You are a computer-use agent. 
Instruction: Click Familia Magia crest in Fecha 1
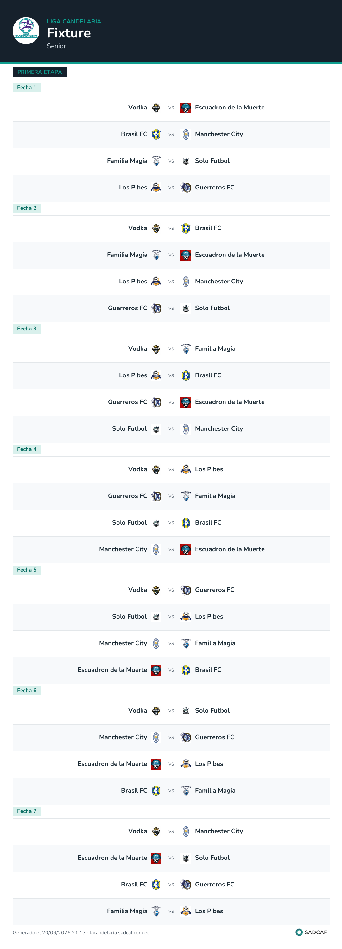[156, 161]
